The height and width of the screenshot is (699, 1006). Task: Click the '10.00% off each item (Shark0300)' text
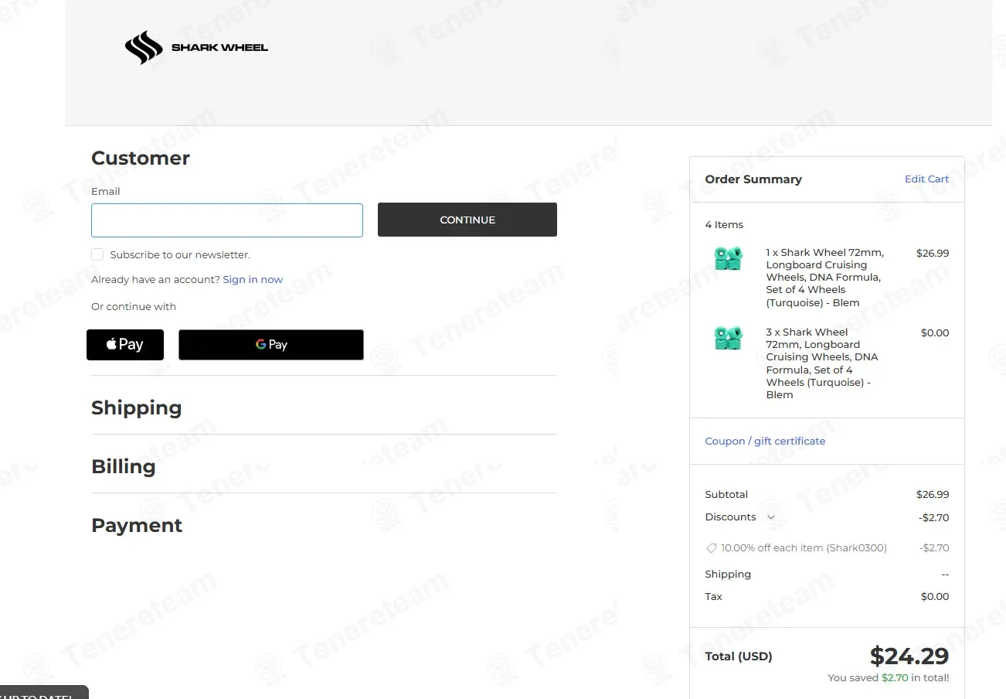point(804,548)
